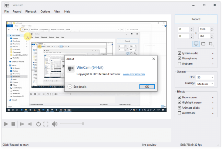Viewport: 222px width, 149px height.
Task: Follow the www.ntwind.com link
Action: click(x=134, y=74)
